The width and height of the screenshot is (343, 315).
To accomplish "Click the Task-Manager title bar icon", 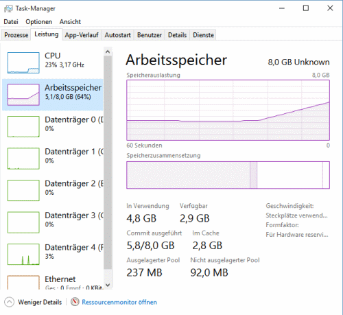I will 8,9.
